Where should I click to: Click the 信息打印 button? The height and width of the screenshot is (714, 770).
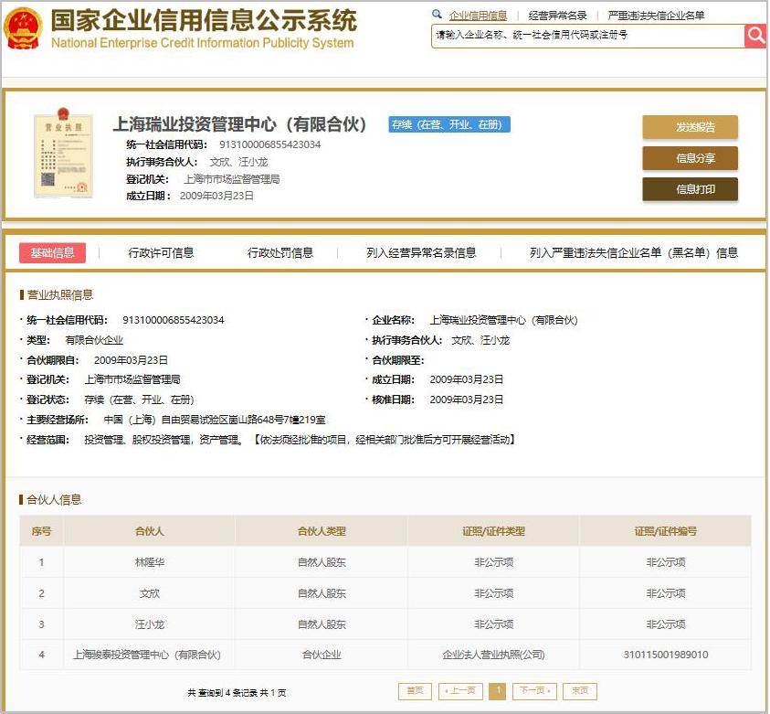pos(691,189)
